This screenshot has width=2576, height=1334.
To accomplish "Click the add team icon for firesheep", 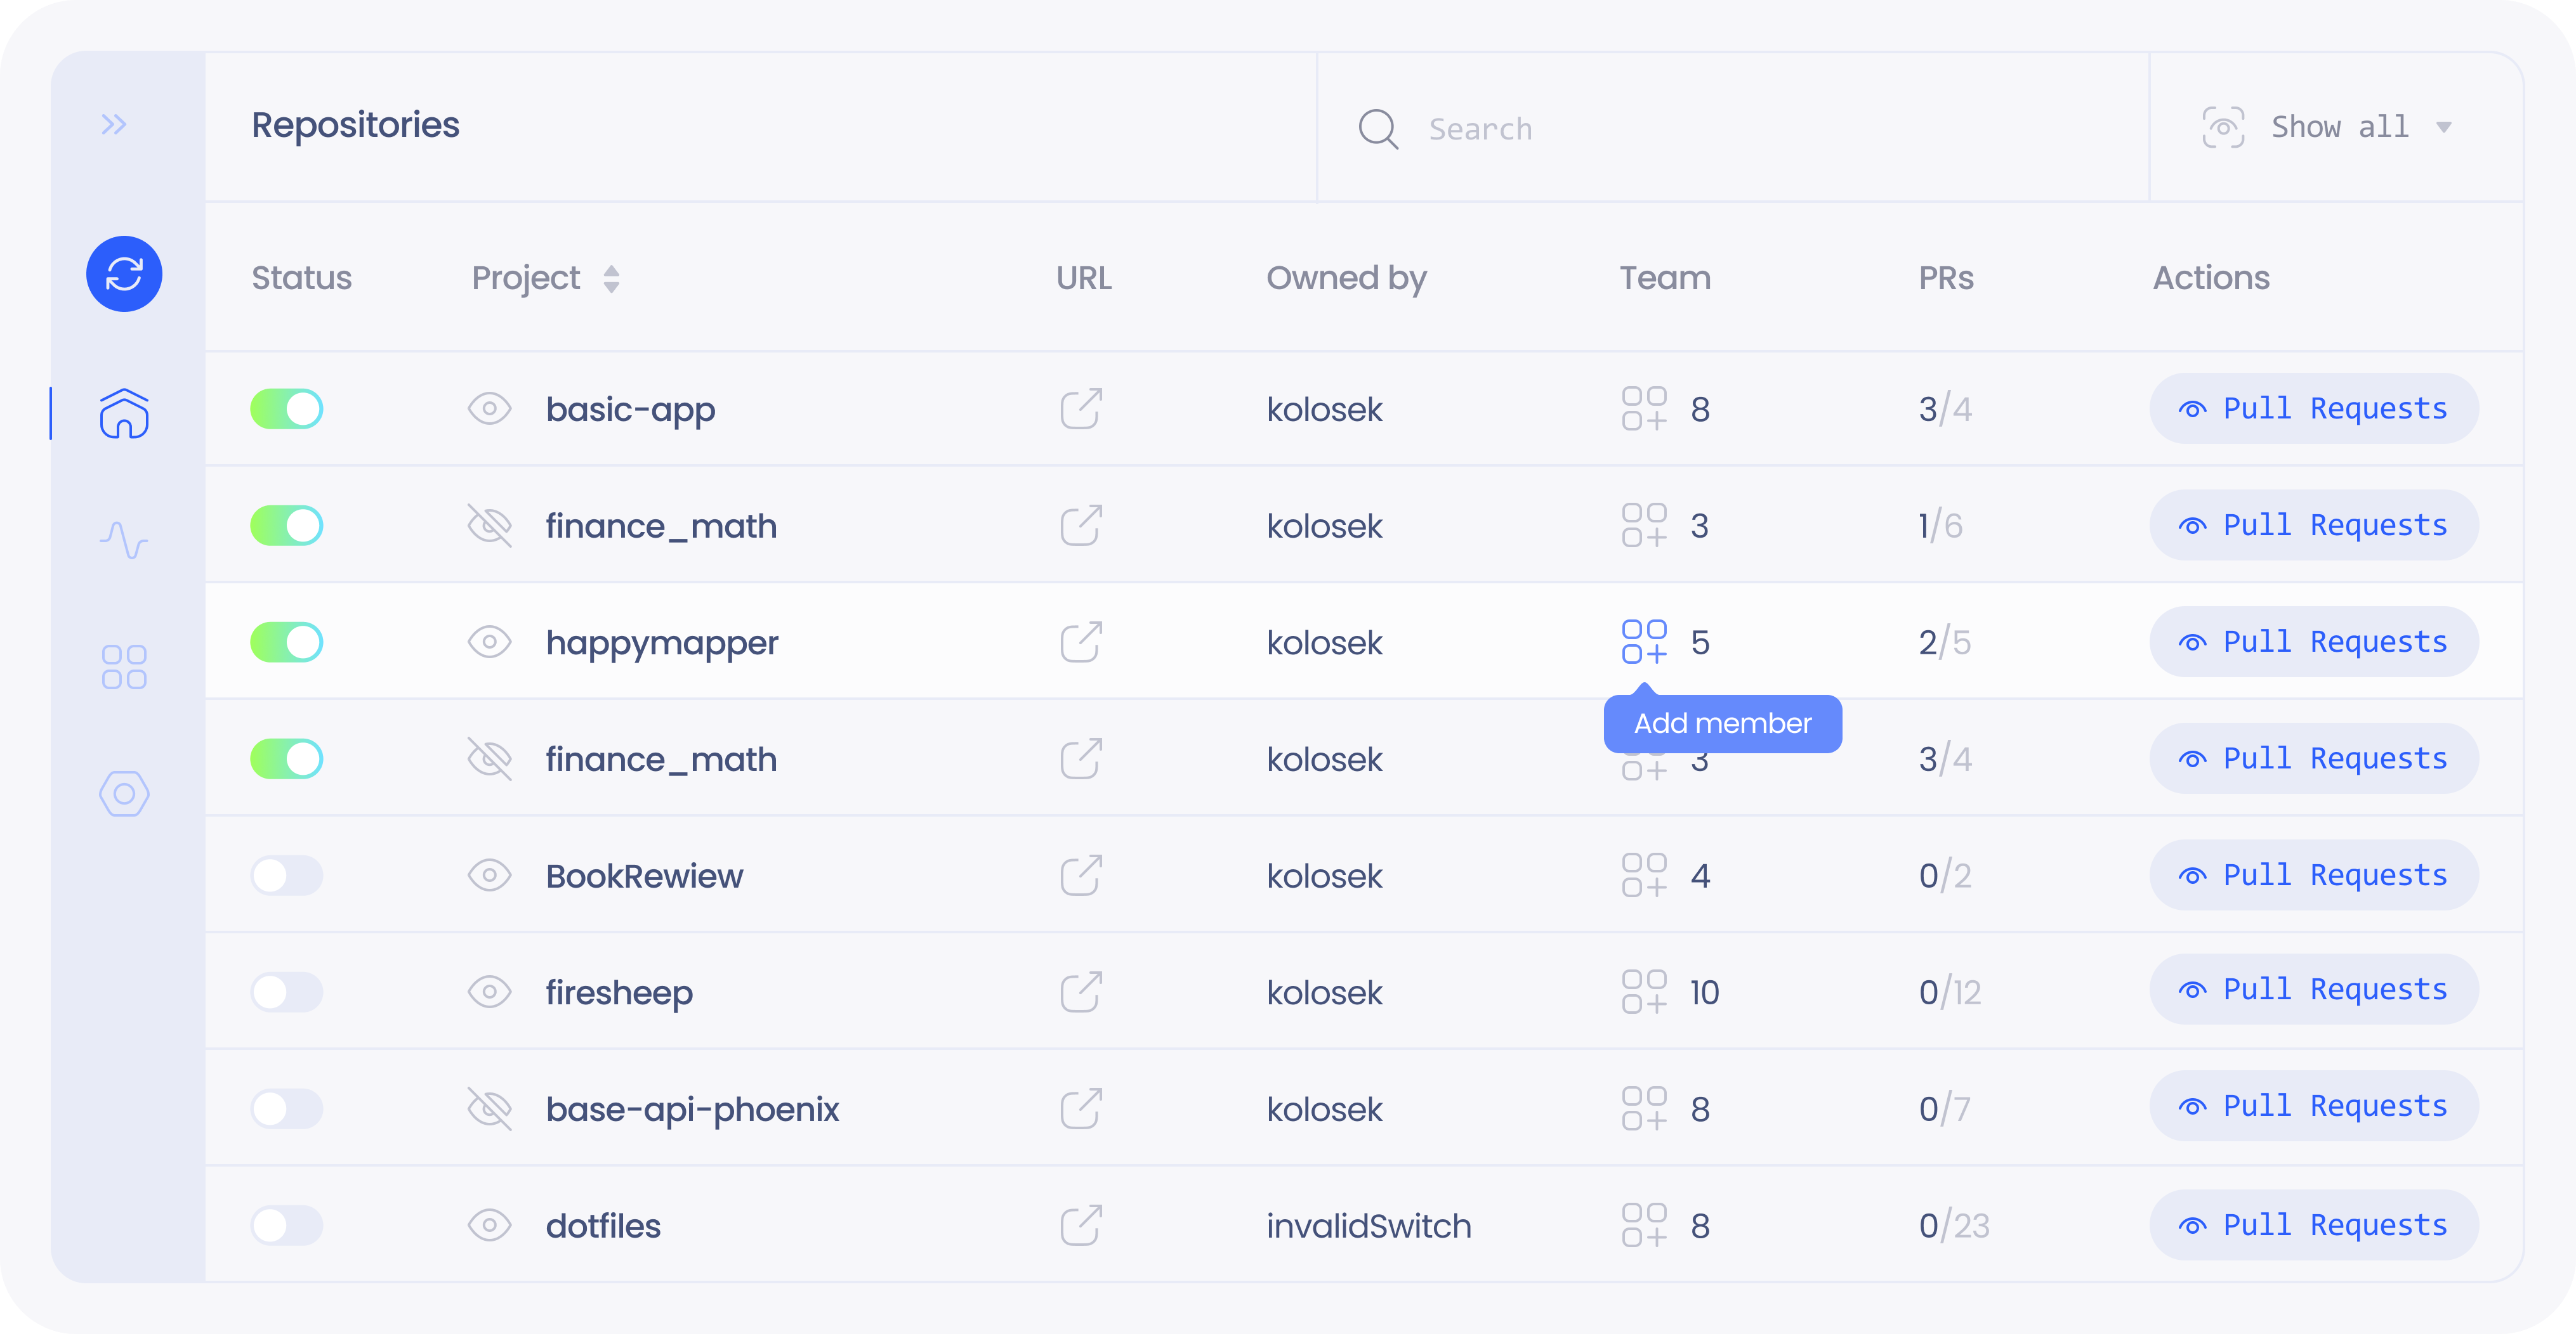I will 1644,992.
